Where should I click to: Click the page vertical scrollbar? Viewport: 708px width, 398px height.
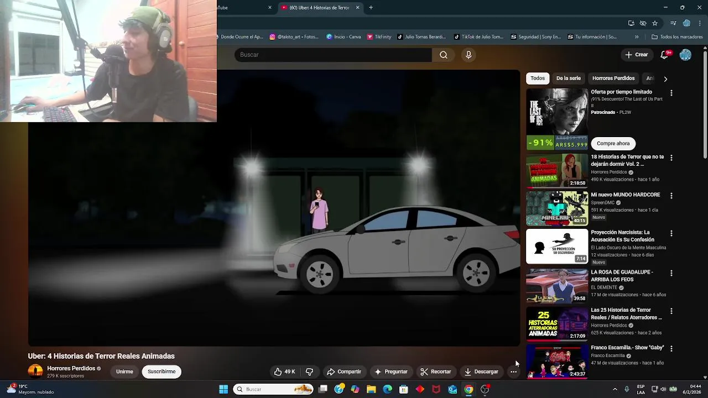tap(705, 105)
